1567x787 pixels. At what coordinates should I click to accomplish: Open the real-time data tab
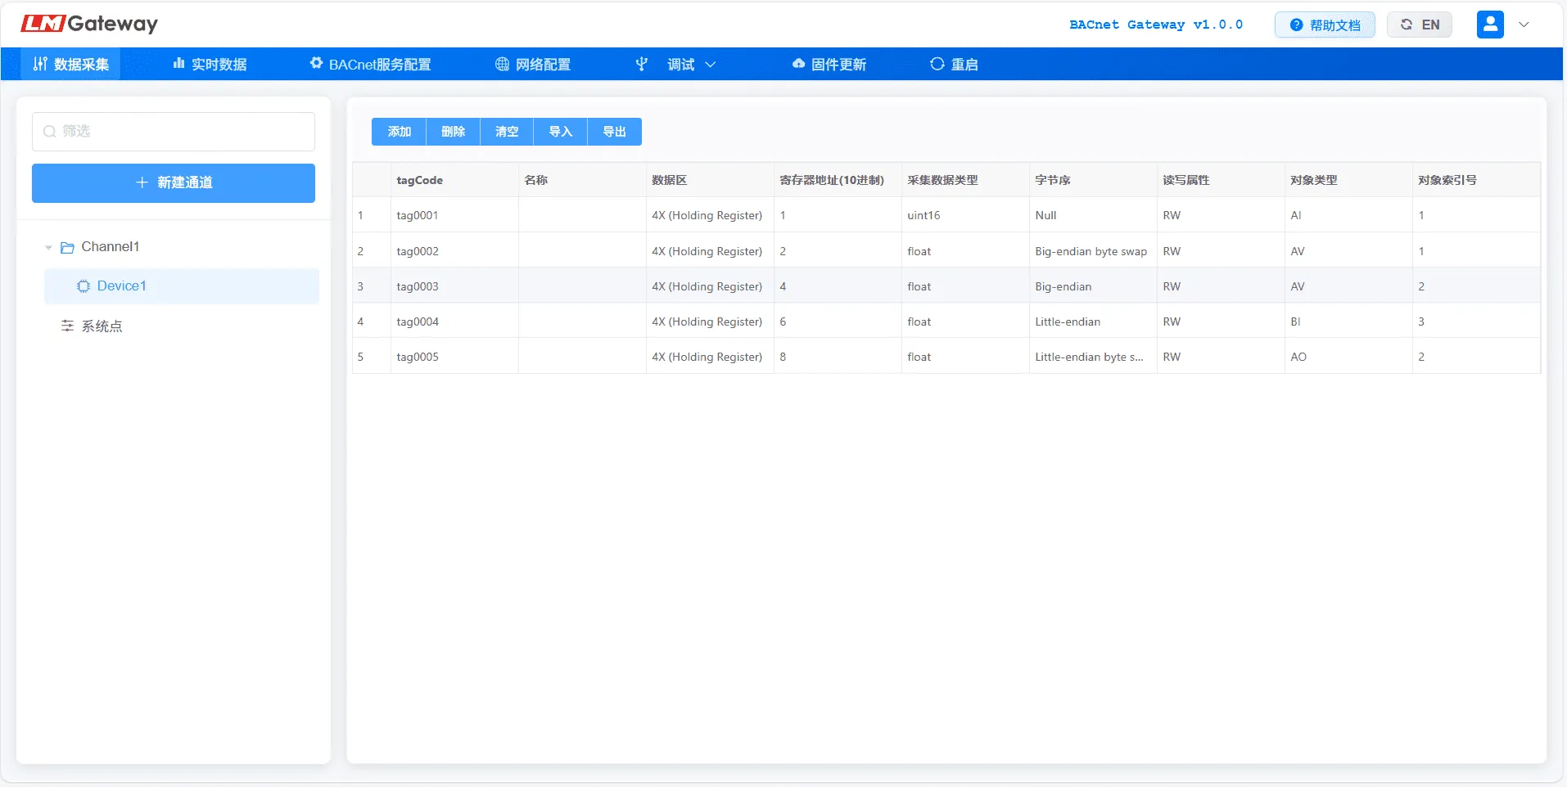click(x=210, y=65)
